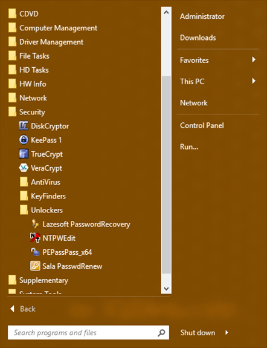
Task: Select the Run... entry
Action: [189, 146]
